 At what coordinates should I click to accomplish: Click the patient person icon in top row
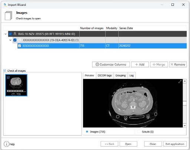coord(15,34)
